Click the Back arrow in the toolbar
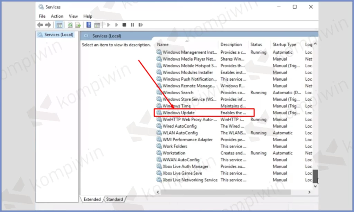This screenshot has height=212, width=354. pos(40,25)
